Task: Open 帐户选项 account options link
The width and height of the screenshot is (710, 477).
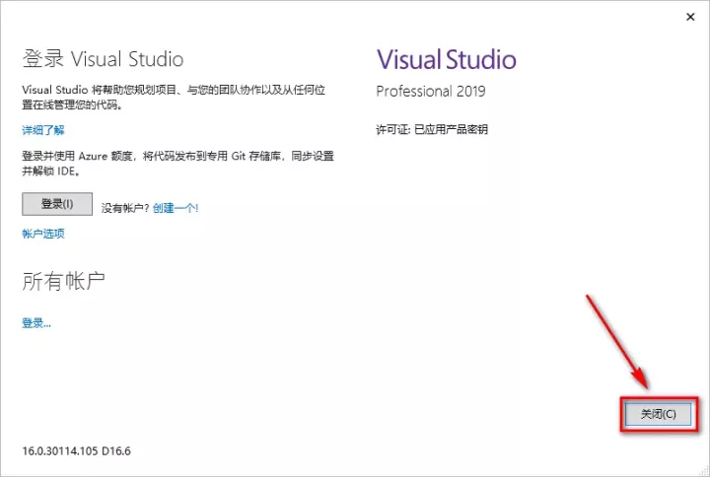Action: [43, 234]
